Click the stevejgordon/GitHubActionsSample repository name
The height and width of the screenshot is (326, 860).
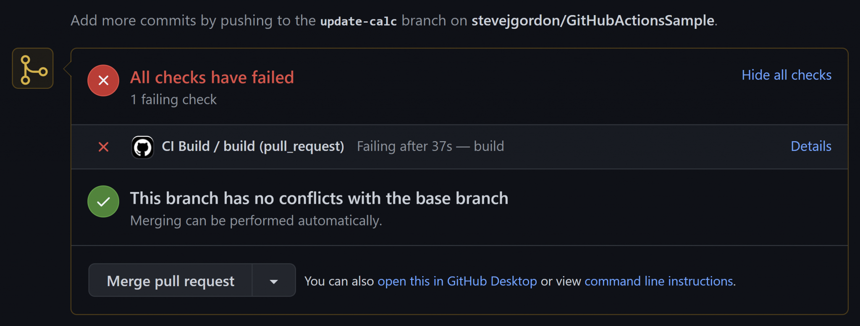(x=593, y=21)
